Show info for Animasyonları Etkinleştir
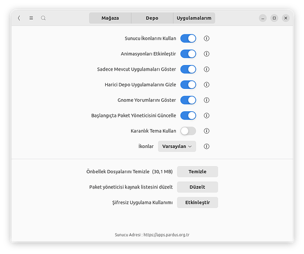This screenshot has height=254, width=304. [x=206, y=54]
